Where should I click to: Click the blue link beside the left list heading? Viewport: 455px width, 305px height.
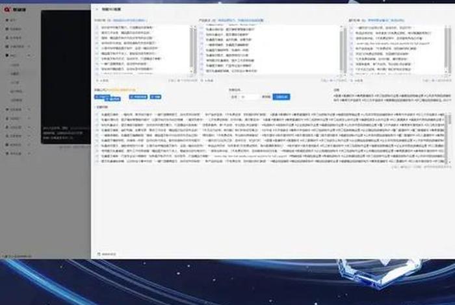130,21
